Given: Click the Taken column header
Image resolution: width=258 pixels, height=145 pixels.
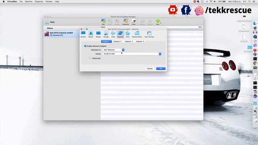Looking at the screenshot, I should (200, 27).
